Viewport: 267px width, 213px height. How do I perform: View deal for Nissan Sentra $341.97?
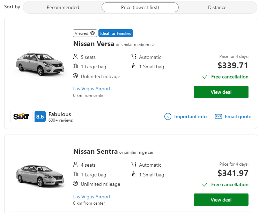(x=221, y=200)
